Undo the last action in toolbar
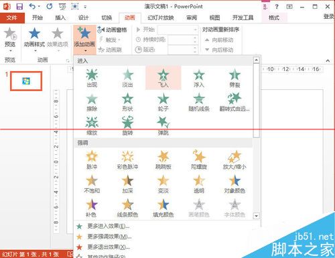Viewport: 335px width, 258px height. (x=32, y=7)
